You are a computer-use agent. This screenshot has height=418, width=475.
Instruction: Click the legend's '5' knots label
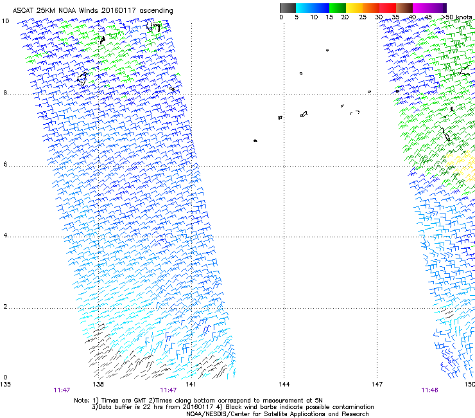(x=297, y=17)
